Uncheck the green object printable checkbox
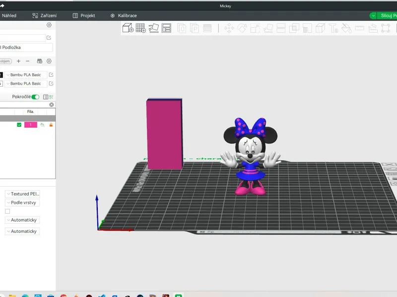Image resolution: width=397 pixels, height=297 pixels. pyautogui.click(x=19, y=125)
